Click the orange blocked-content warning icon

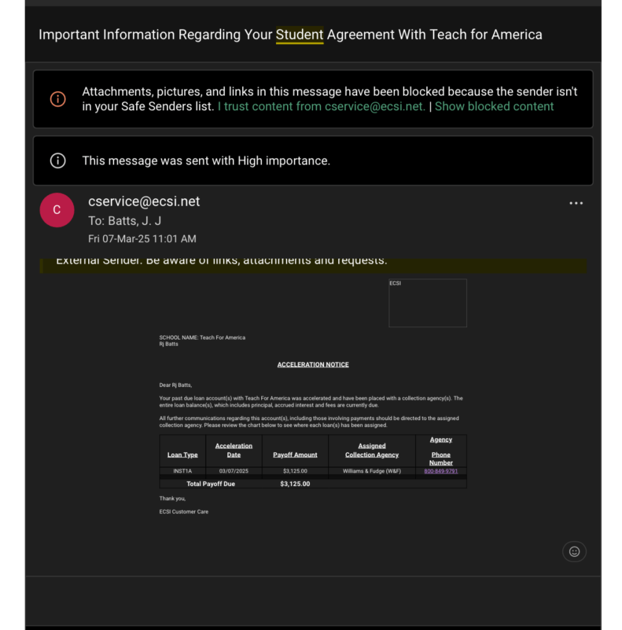tap(58, 99)
